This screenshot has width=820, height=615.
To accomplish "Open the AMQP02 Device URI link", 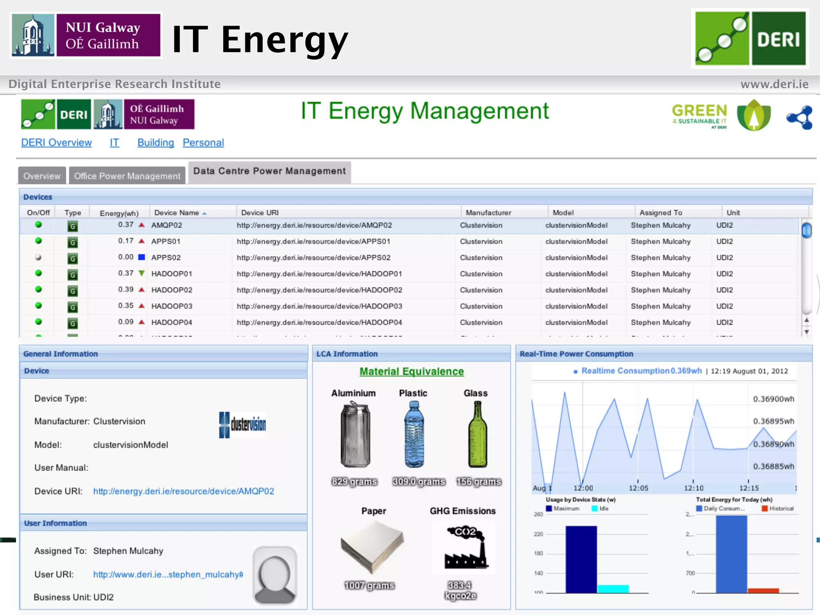I will 184,491.
